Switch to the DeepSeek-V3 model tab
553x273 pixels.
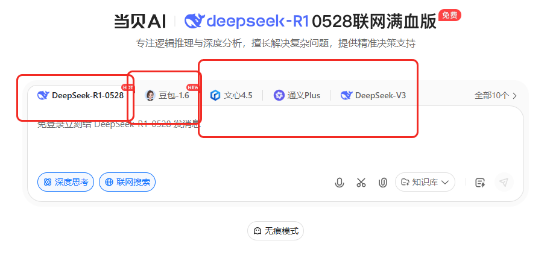click(373, 95)
